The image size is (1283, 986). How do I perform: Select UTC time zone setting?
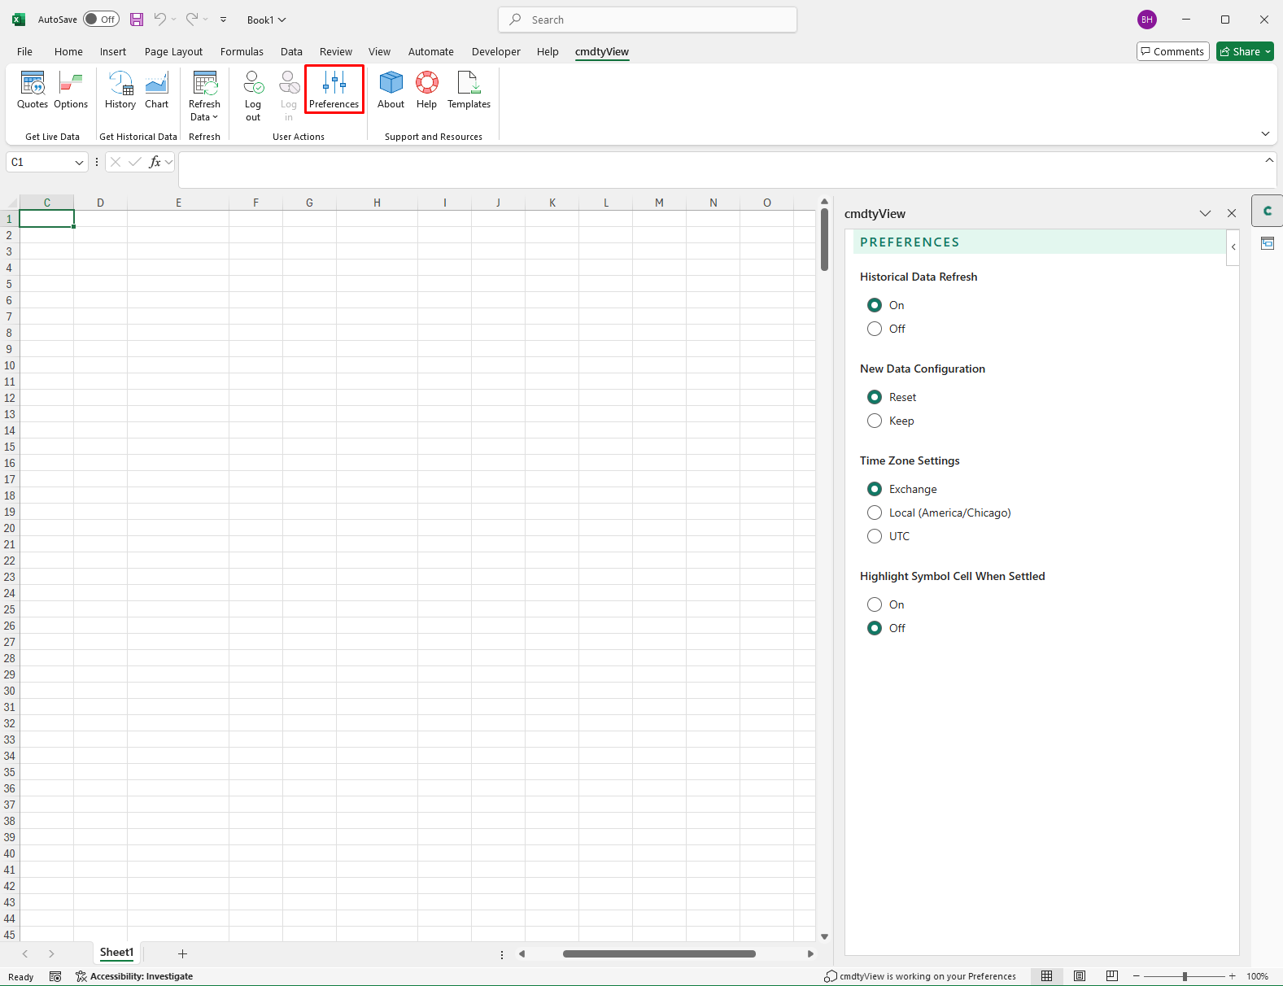[875, 536]
